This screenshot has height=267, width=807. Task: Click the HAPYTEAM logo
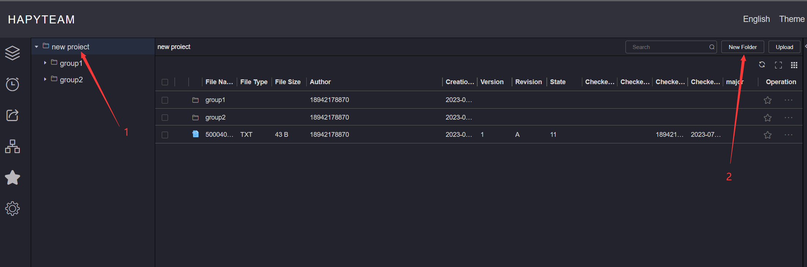(x=41, y=19)
